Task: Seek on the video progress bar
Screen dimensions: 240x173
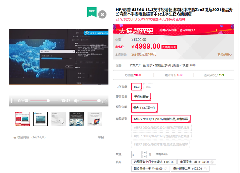Action: click(x=44, y=101)
